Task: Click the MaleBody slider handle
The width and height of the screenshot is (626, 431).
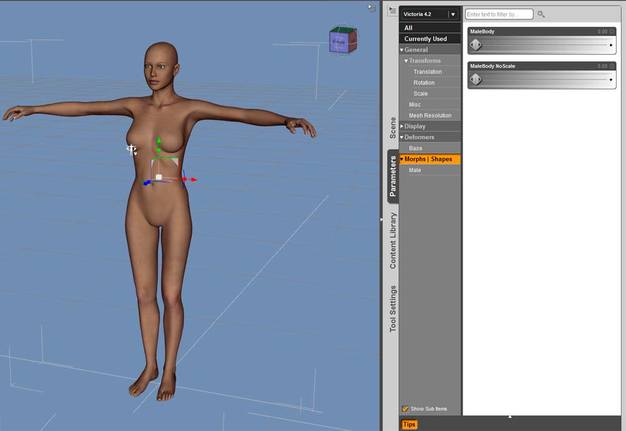Action: (476, 44)
